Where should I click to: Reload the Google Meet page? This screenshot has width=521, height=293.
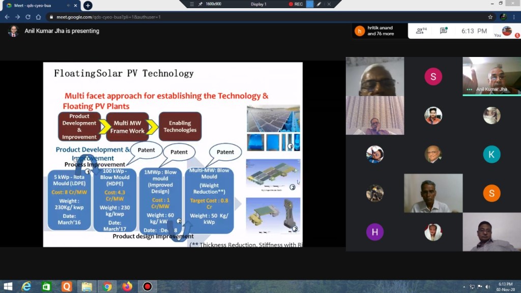[28, 17]
